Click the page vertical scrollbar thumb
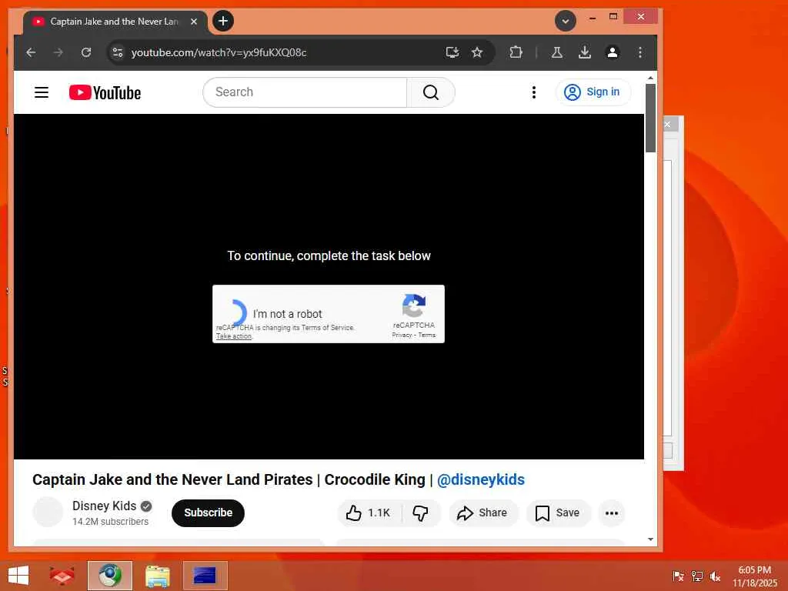The image size is (788, 591). [650, 118]
